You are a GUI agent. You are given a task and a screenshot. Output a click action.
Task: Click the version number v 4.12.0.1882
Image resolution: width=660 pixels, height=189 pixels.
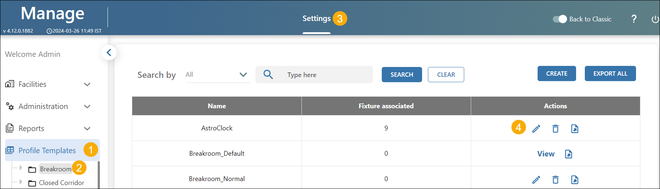[18, 31]
